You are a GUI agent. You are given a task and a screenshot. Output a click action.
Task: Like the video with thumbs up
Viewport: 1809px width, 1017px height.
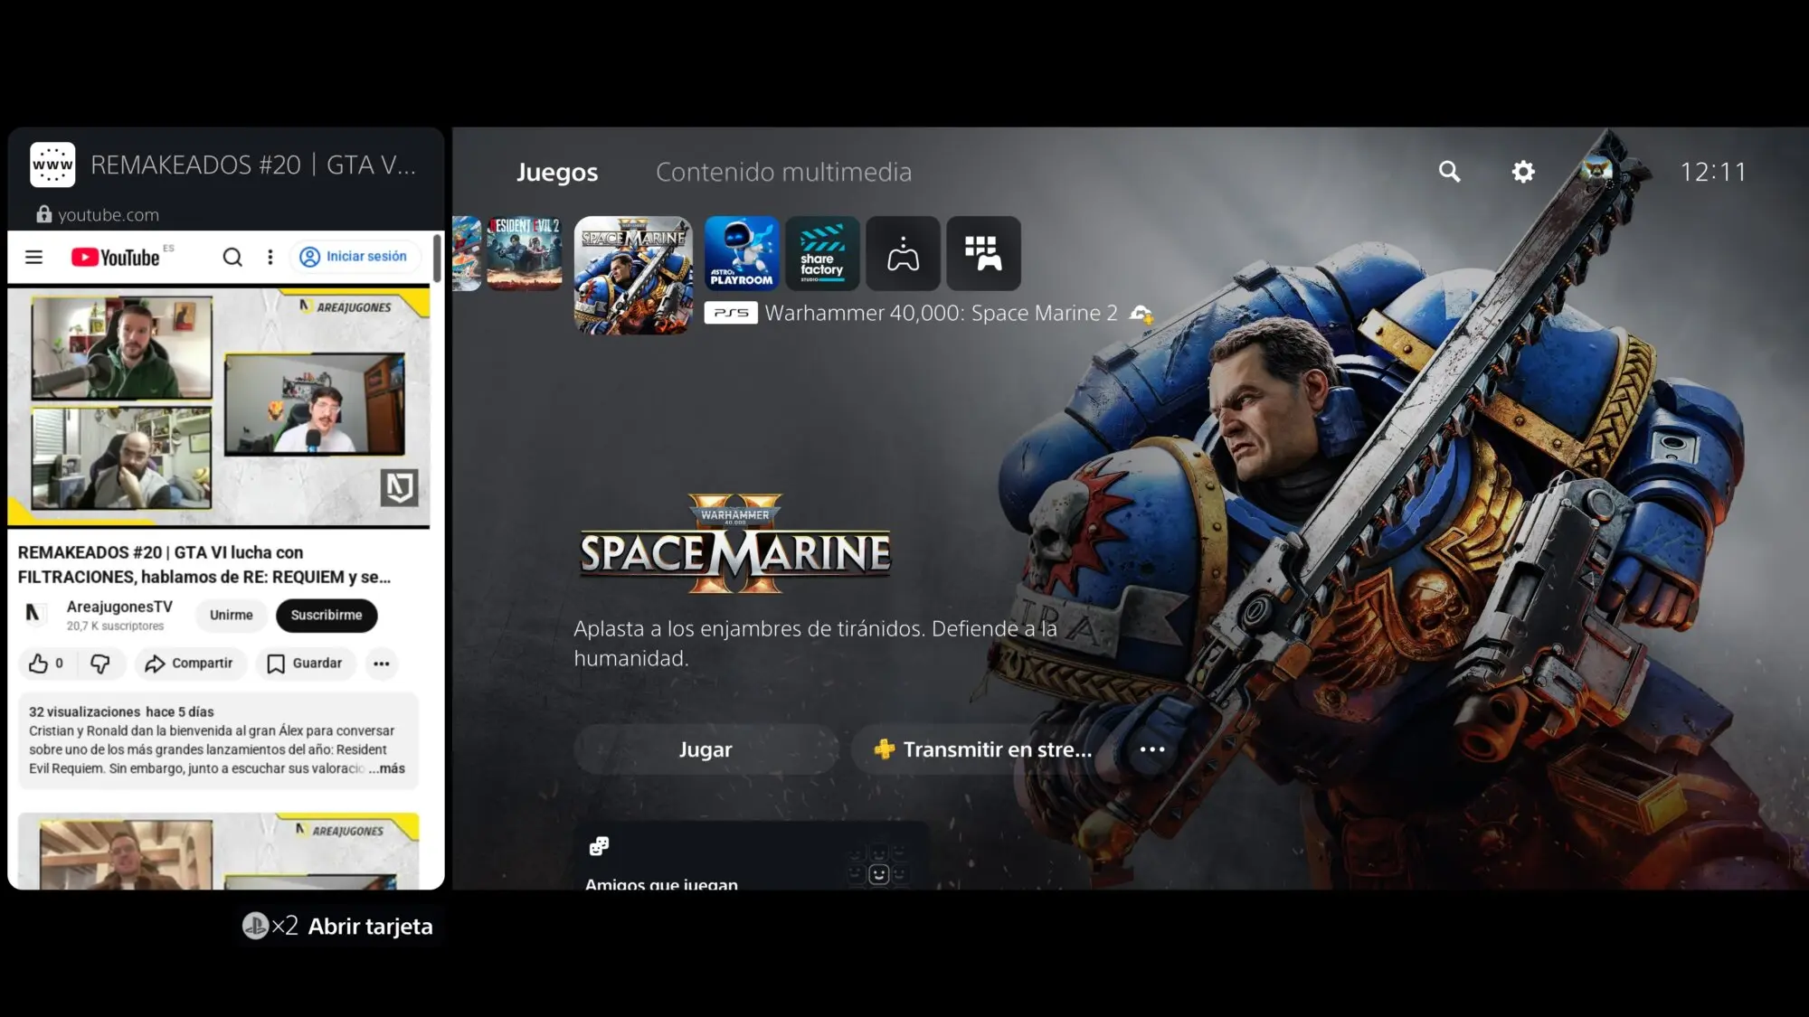(x=38, y=664)
